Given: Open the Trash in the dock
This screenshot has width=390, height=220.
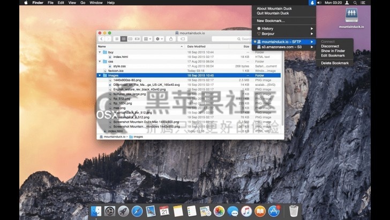Looking at the screenshot, I should [294, 211].
